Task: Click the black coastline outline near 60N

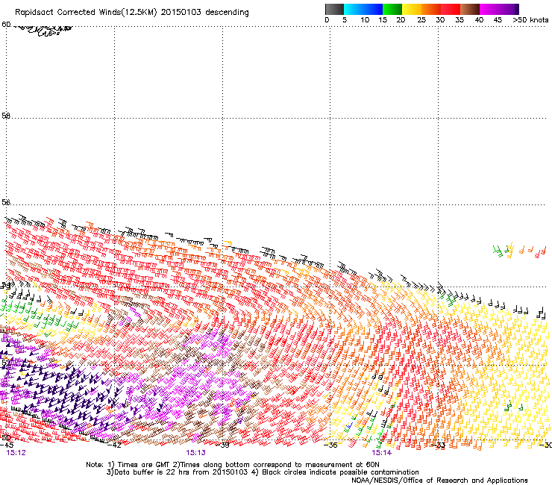Action: (x=44, y=31)
